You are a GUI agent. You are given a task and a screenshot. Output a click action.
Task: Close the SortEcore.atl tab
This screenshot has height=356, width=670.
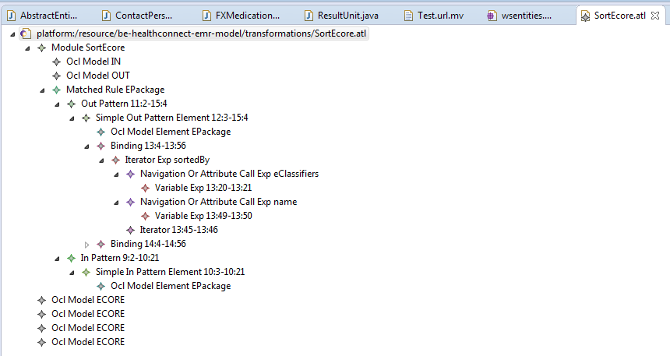655,16
